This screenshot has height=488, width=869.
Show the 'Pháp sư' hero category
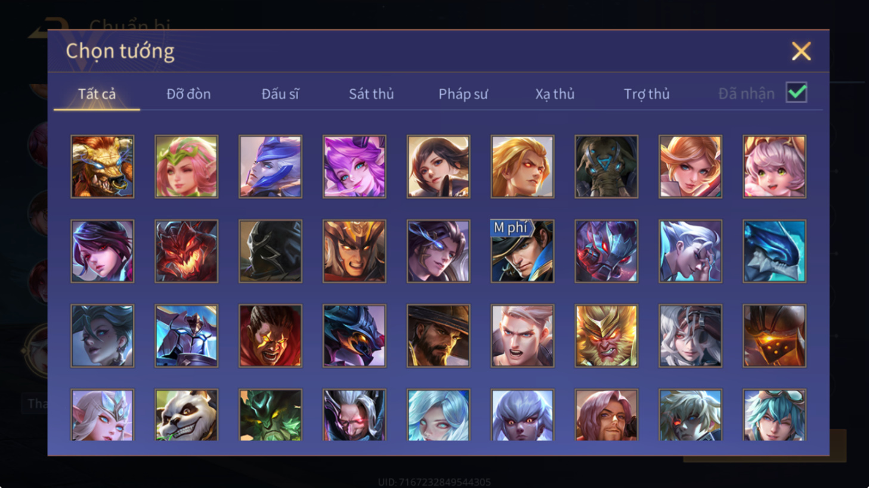click(463, 94)
